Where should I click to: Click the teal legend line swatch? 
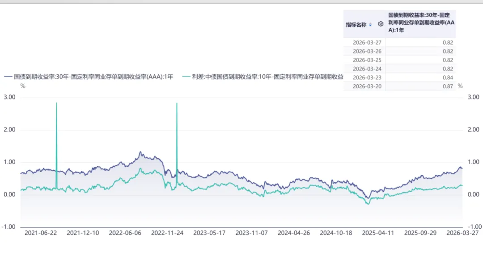[186, 77]
